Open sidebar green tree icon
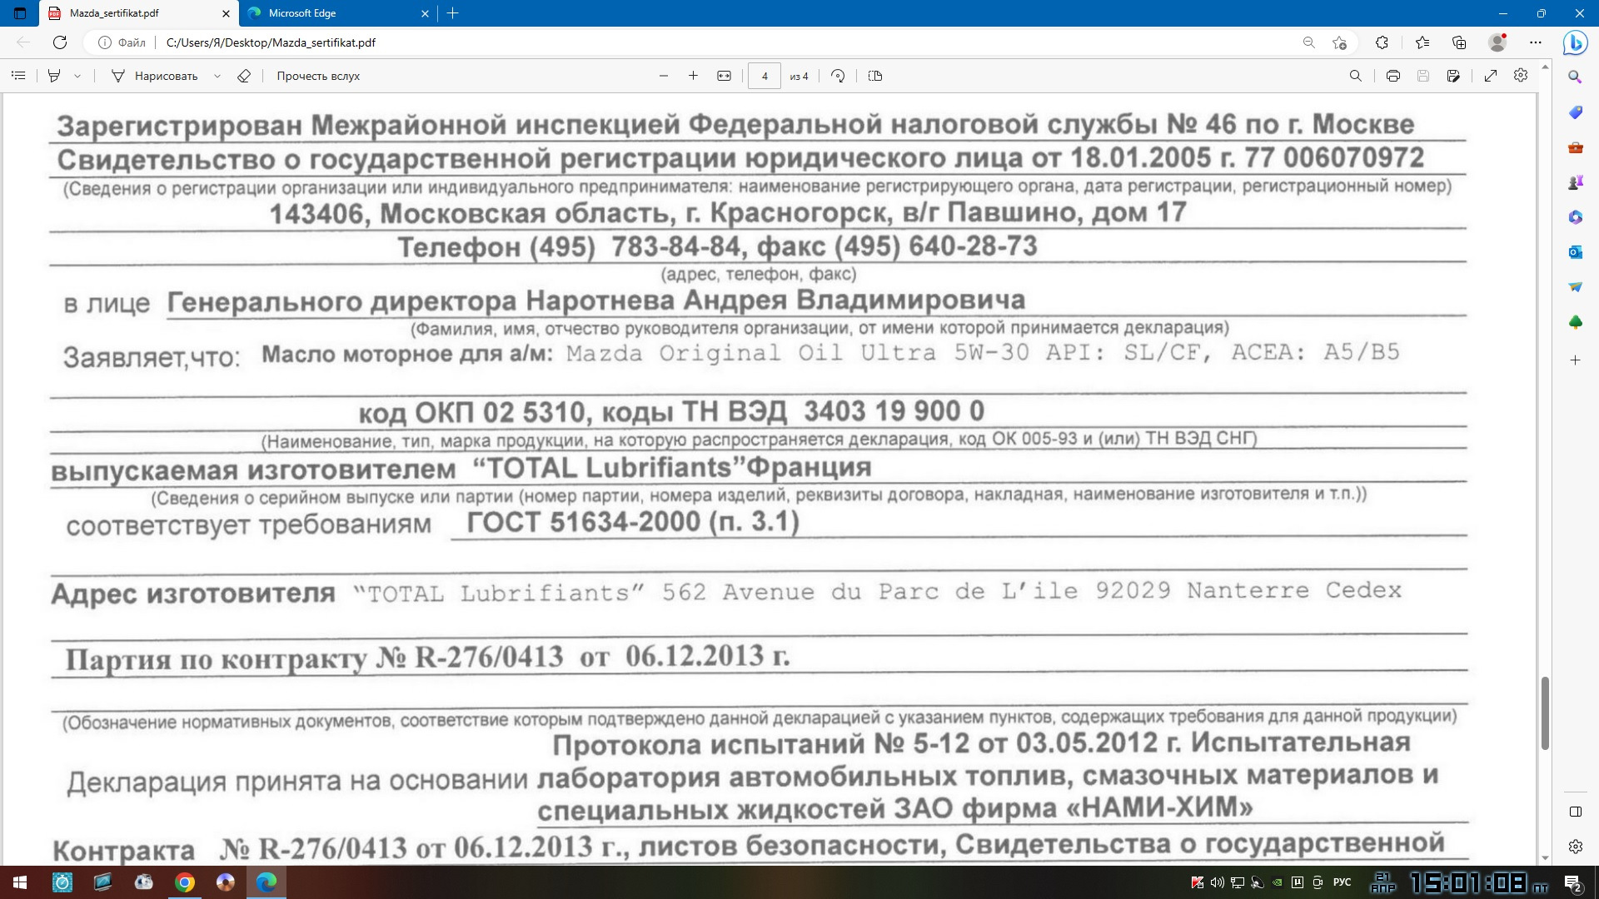The image size is (1599, 899). (1575, 322)
